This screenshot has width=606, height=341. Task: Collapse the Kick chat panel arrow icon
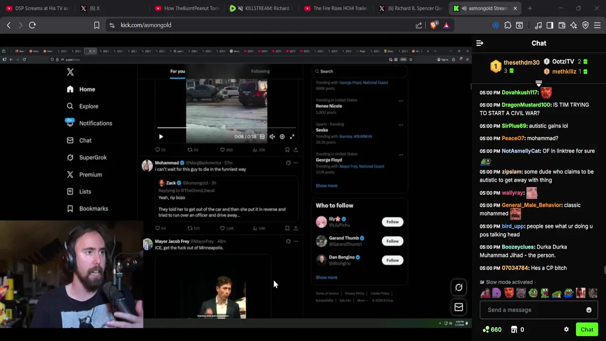click(x=480, y=43)
